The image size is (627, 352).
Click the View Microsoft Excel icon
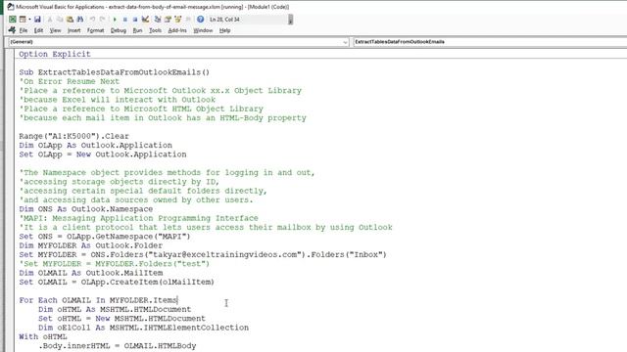tap(13, 20)
